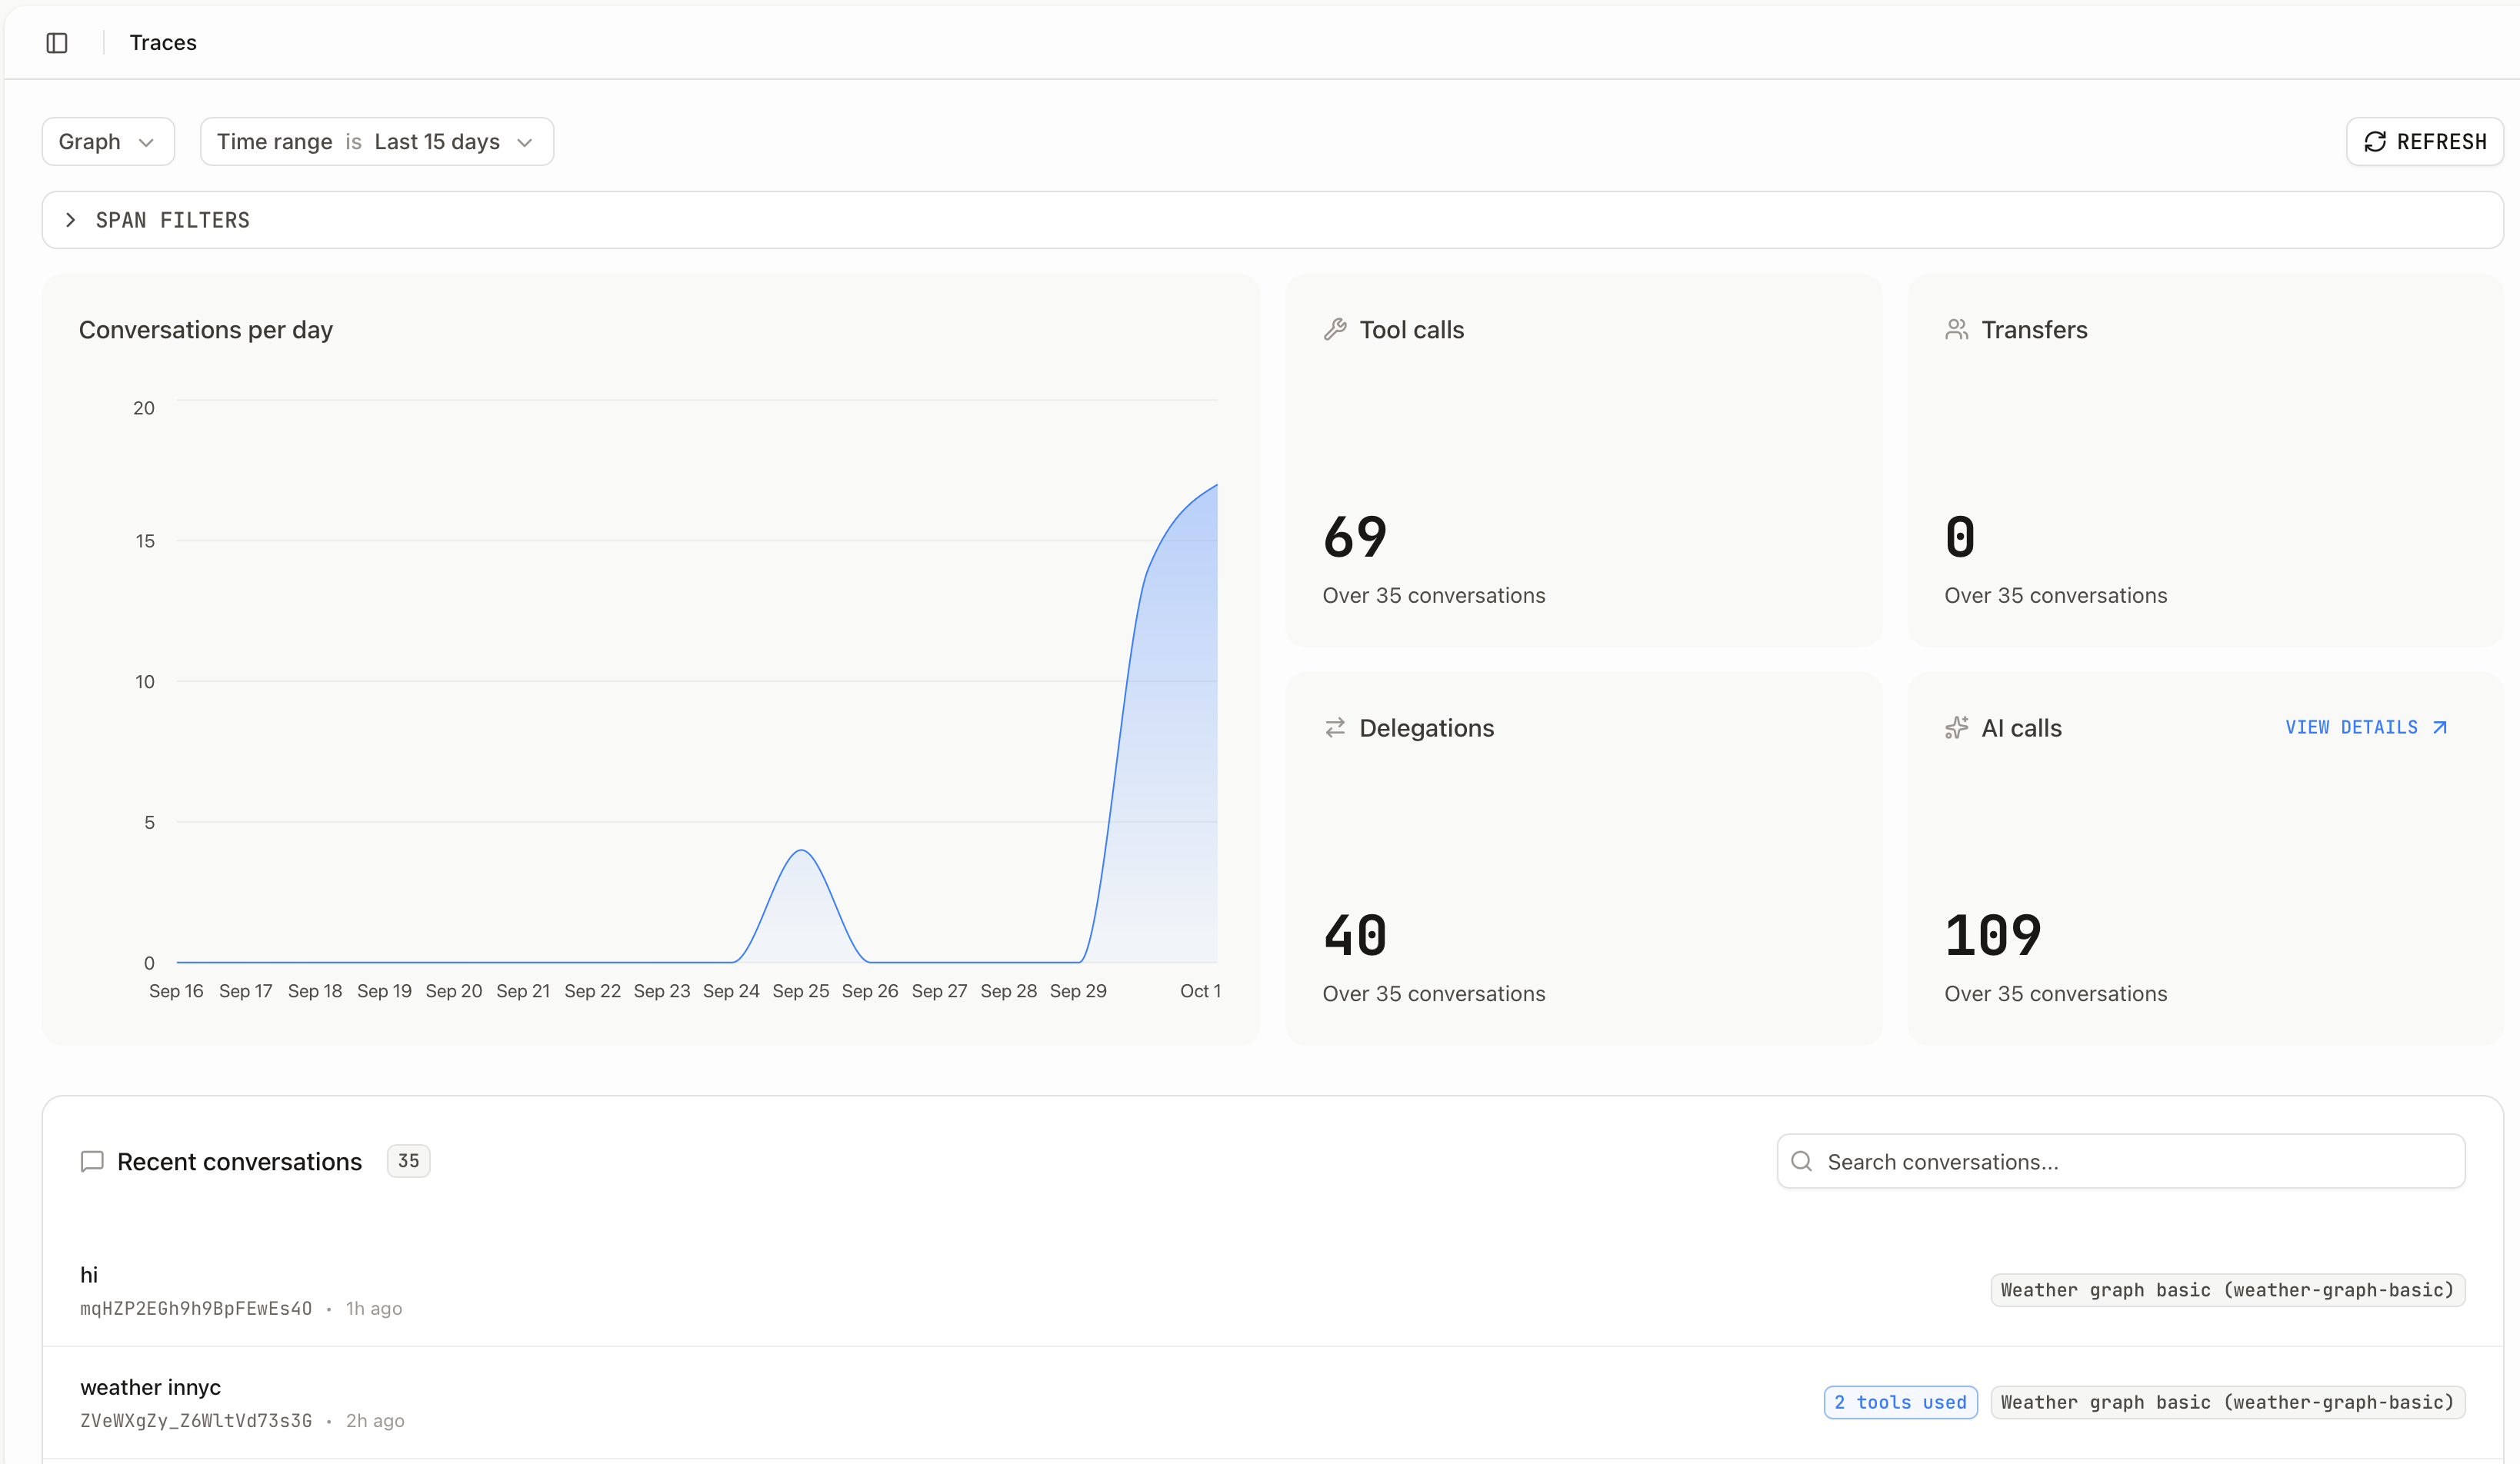Open the Graph selector dropdown

point(107,141)
